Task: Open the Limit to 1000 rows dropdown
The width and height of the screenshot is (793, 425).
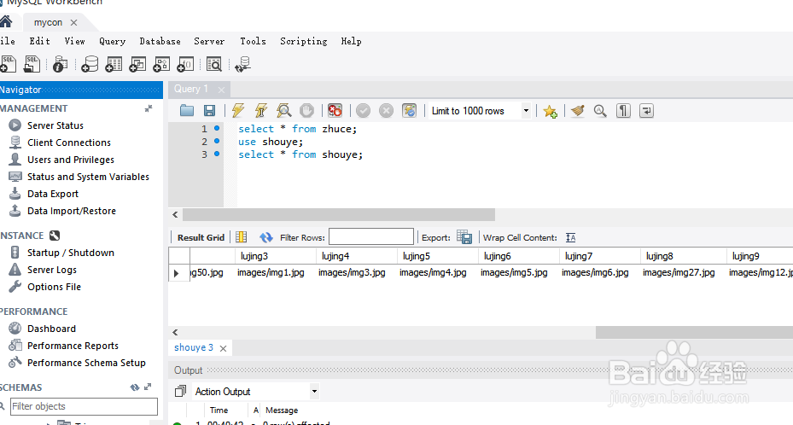Action: pos(526,111)
